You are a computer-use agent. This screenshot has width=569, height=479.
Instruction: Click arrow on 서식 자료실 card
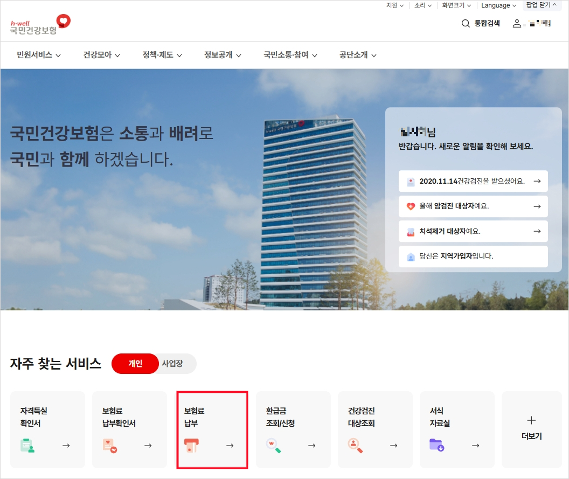(x=476, y=446)
